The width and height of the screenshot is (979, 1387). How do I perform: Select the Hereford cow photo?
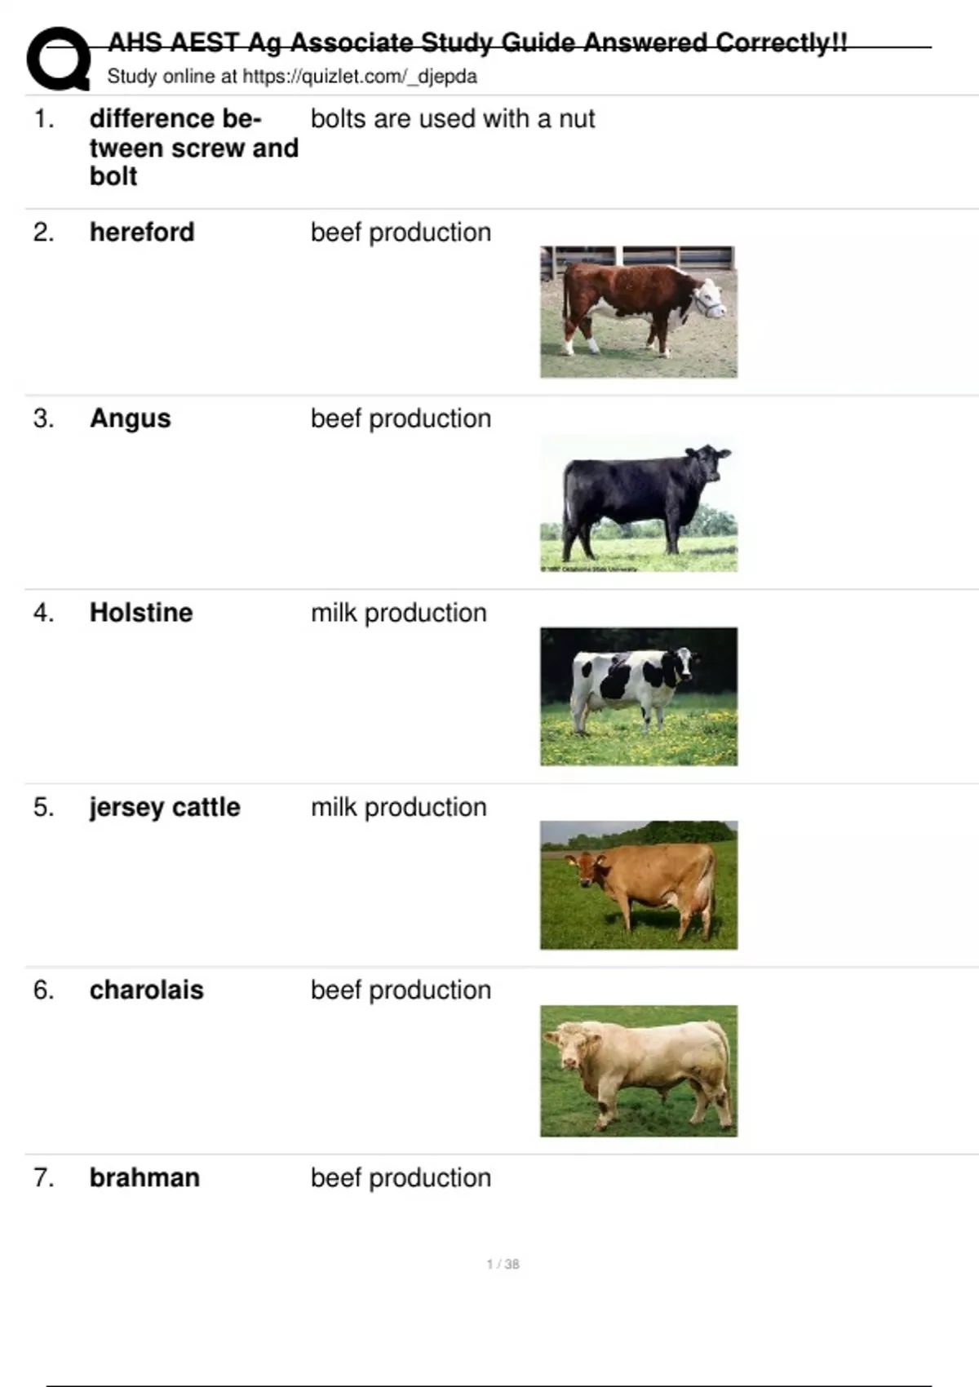[x=638, y=312]
